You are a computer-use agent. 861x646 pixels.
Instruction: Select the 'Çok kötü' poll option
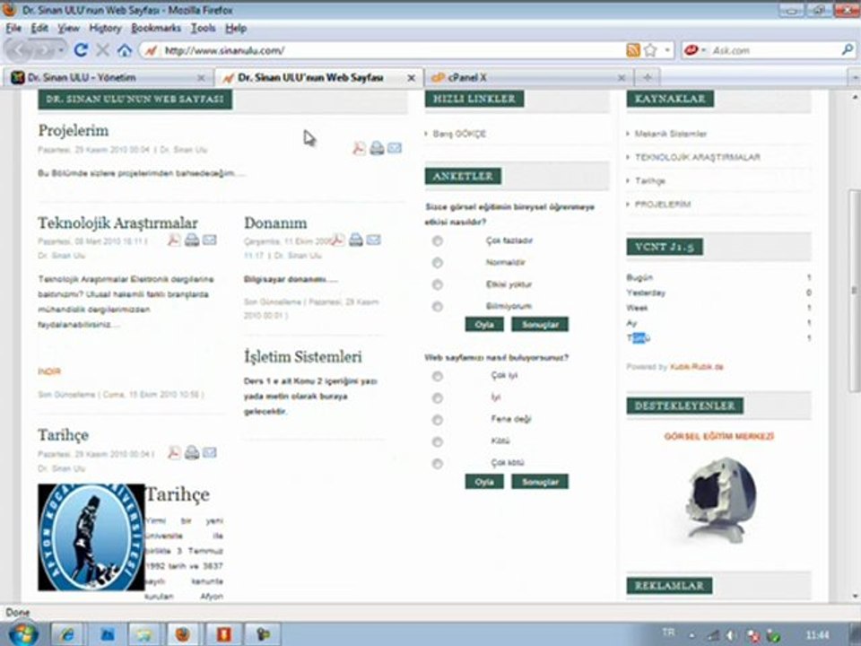(437, 464)
